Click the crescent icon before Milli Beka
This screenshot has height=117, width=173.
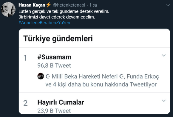point(48,76)
